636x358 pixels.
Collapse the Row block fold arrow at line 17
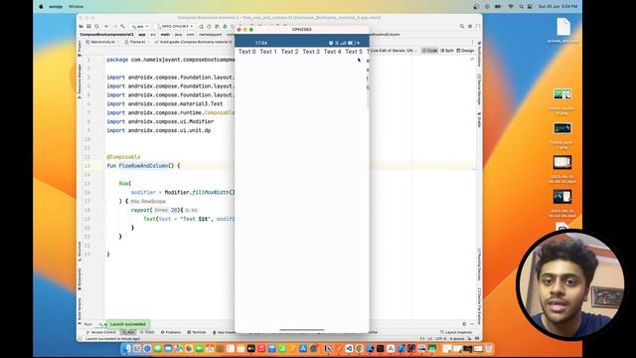(x=104, y=201)
